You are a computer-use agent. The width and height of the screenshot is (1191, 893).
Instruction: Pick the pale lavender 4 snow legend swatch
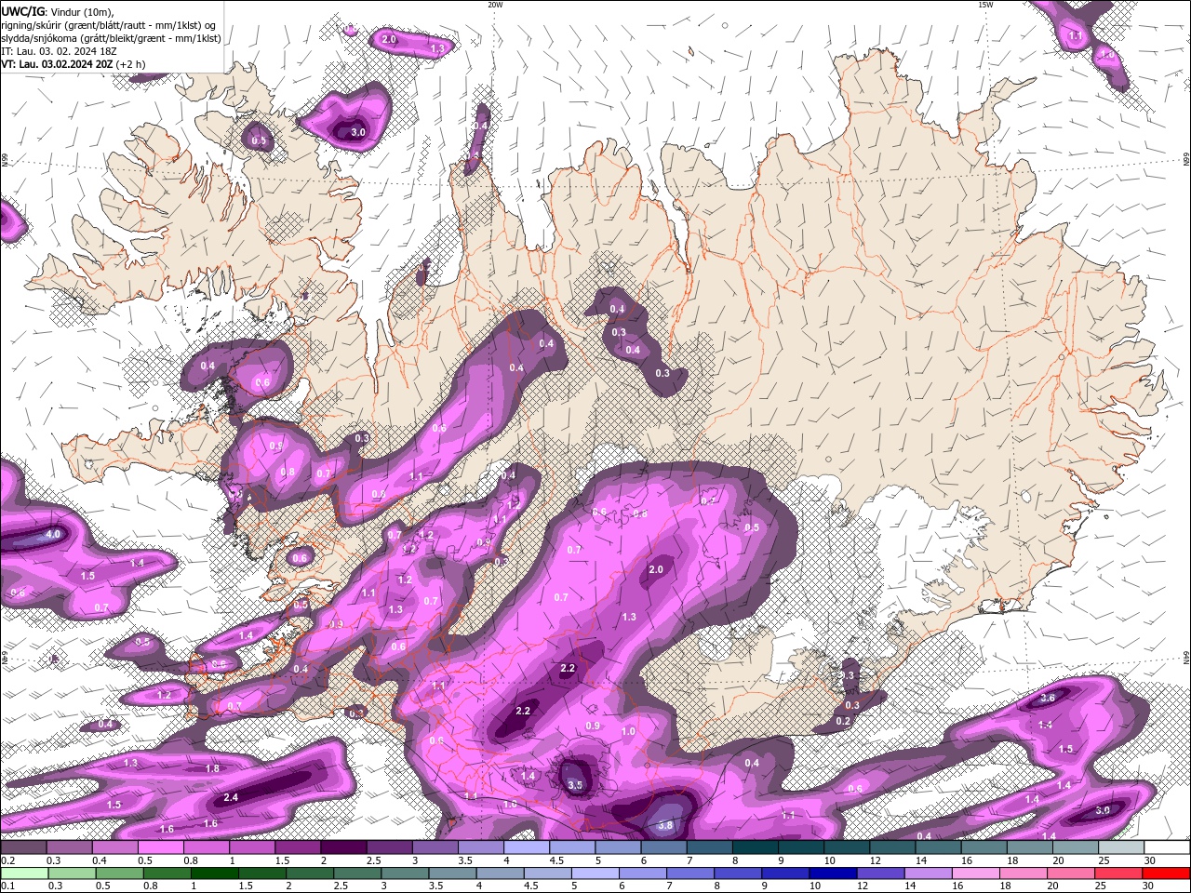point(527,847)
